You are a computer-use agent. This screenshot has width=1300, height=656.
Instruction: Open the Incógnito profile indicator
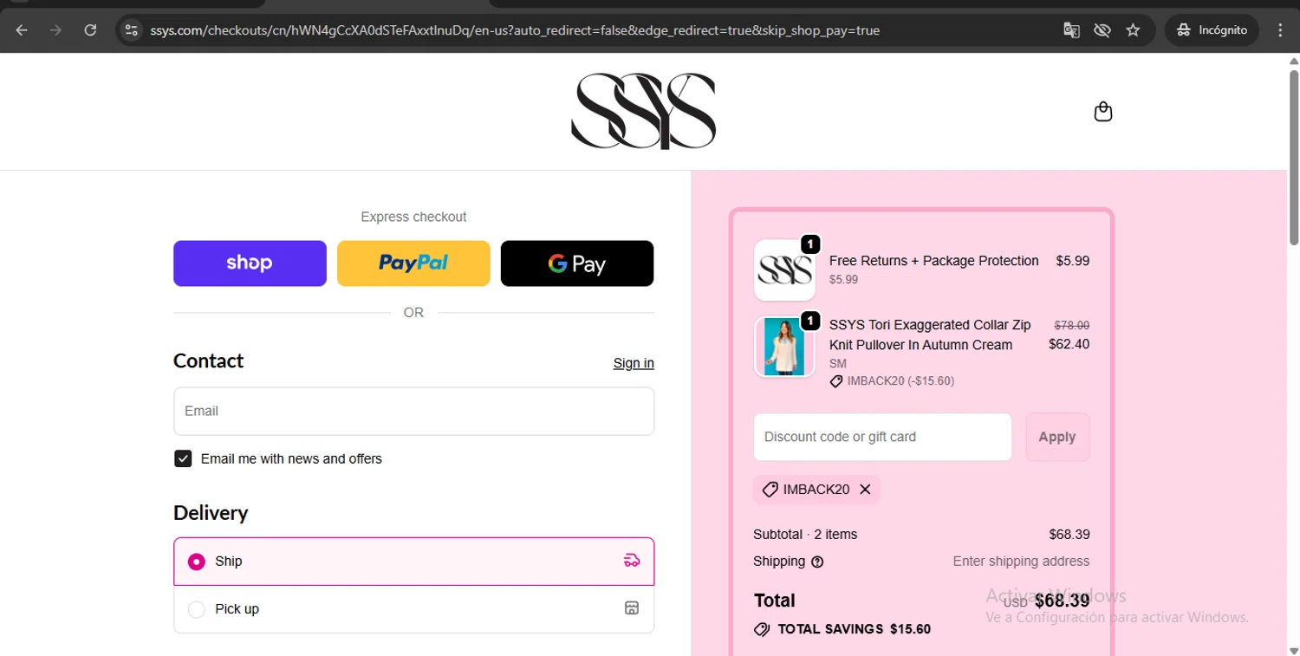click(x=1212, y=30)
